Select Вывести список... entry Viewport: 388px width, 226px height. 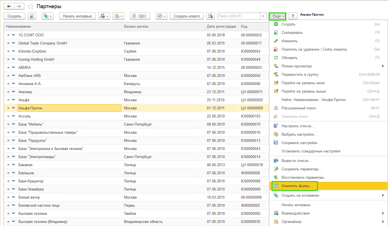tap(328, 161)
